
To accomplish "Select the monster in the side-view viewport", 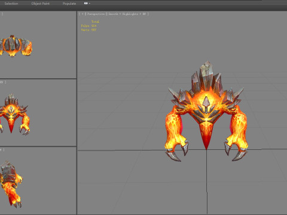I will coord(11,184).
